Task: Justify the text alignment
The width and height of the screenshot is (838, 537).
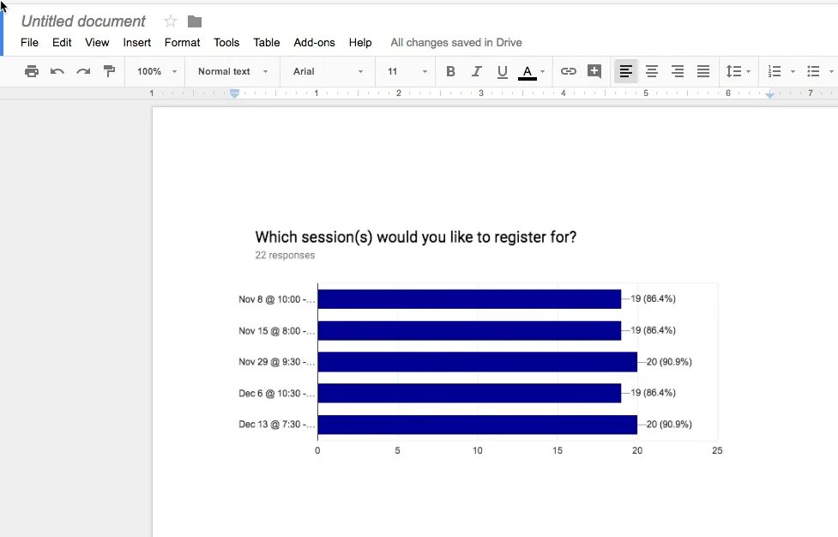Action: 703,71
